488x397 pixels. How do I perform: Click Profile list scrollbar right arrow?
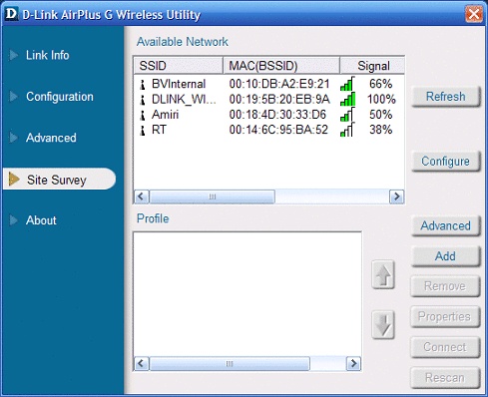[x=353, y=363]
